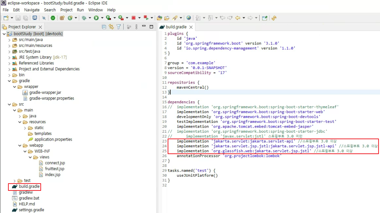Select application.properties file
This screenshot has height=213, width=380.
pyautogui.click(x=53, y=140)
